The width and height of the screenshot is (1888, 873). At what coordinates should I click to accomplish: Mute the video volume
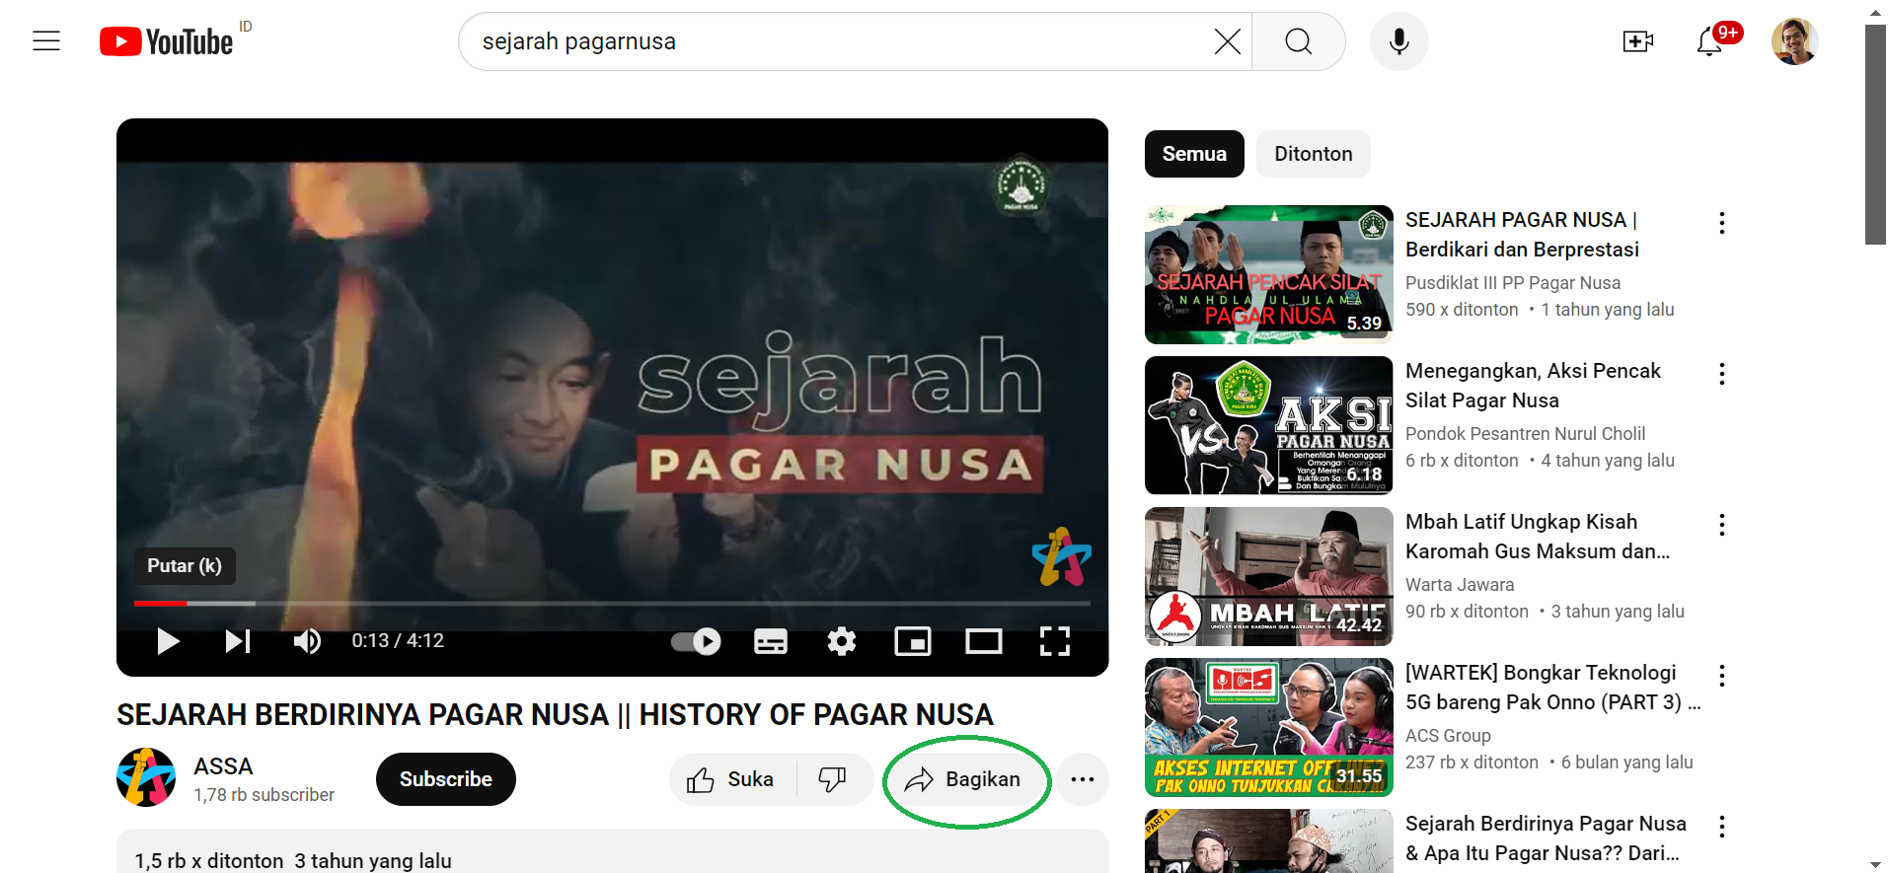click(x=307, y=642)
